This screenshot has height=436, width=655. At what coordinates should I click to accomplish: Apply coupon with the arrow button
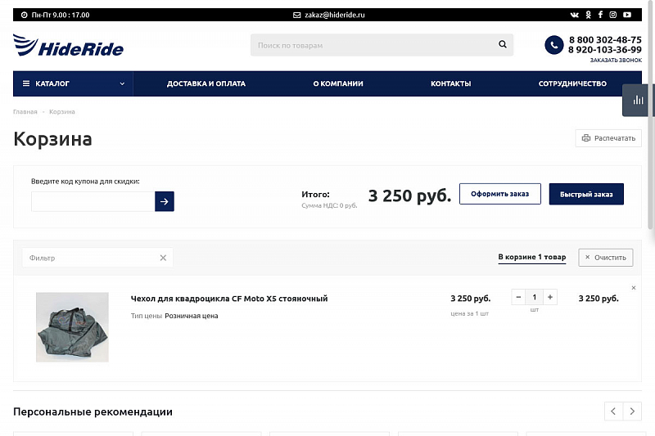(165, 201)
